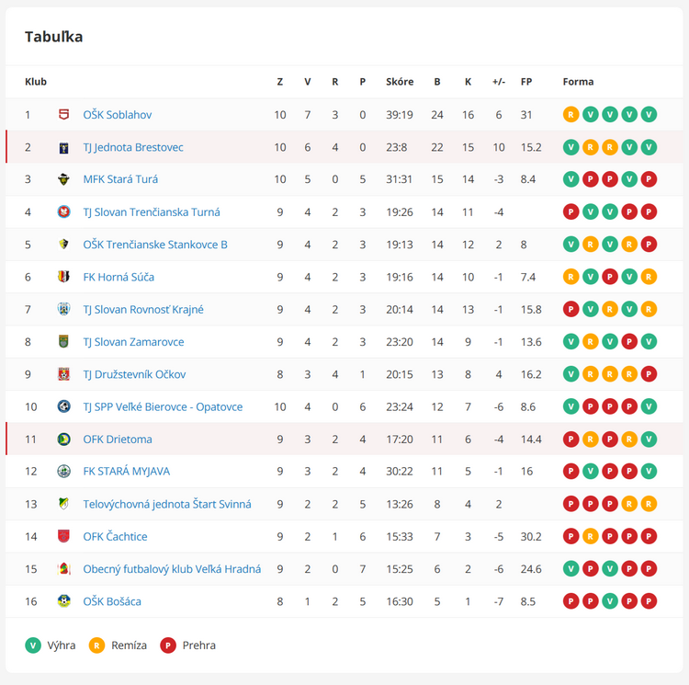
Task: Click the FK STARÁ MYJAVA club logo
Action: coord(63,472)
